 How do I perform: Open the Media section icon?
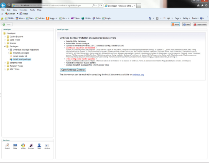pyautogui.click(x=15, y=145)
